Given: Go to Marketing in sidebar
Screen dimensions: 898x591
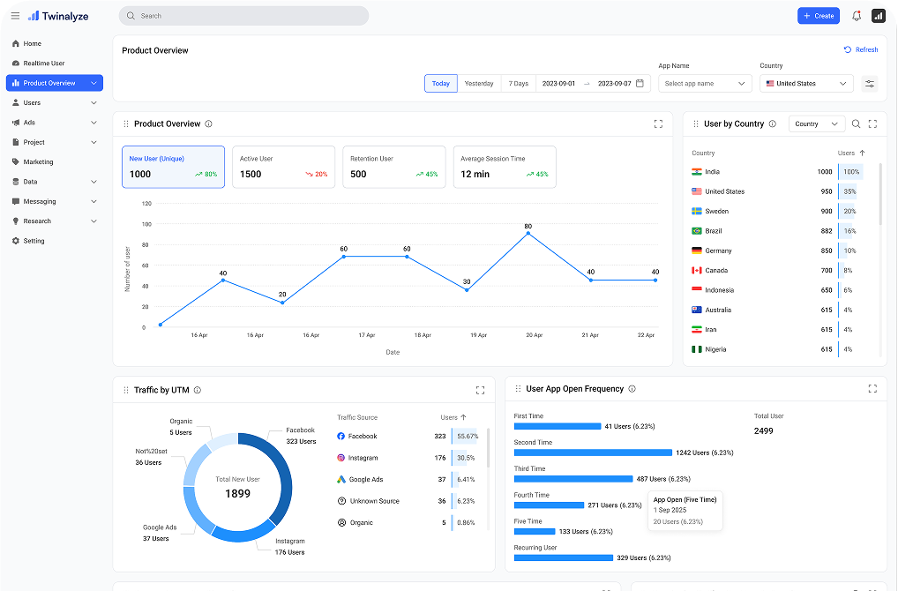Looking at the screenshot, I should coord(38,162).
